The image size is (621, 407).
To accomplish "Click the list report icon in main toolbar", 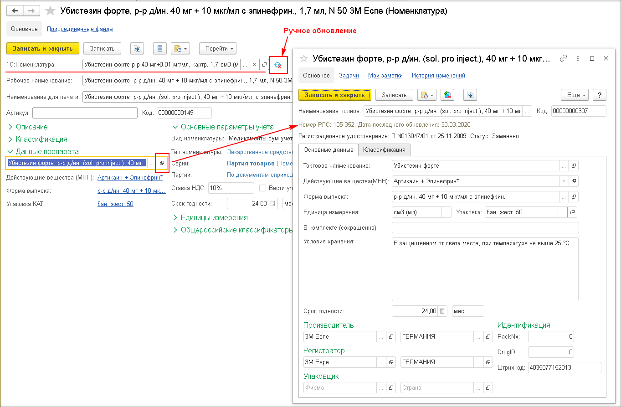I will (159, 48).
